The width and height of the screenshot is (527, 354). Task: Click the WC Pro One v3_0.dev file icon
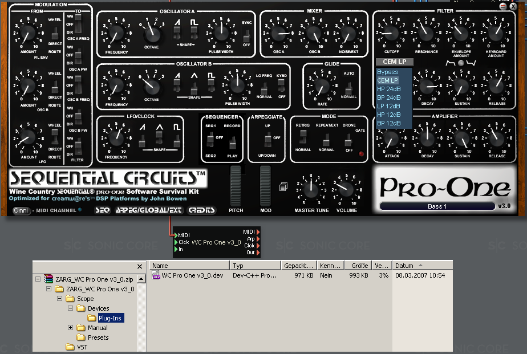coord(156,275)
